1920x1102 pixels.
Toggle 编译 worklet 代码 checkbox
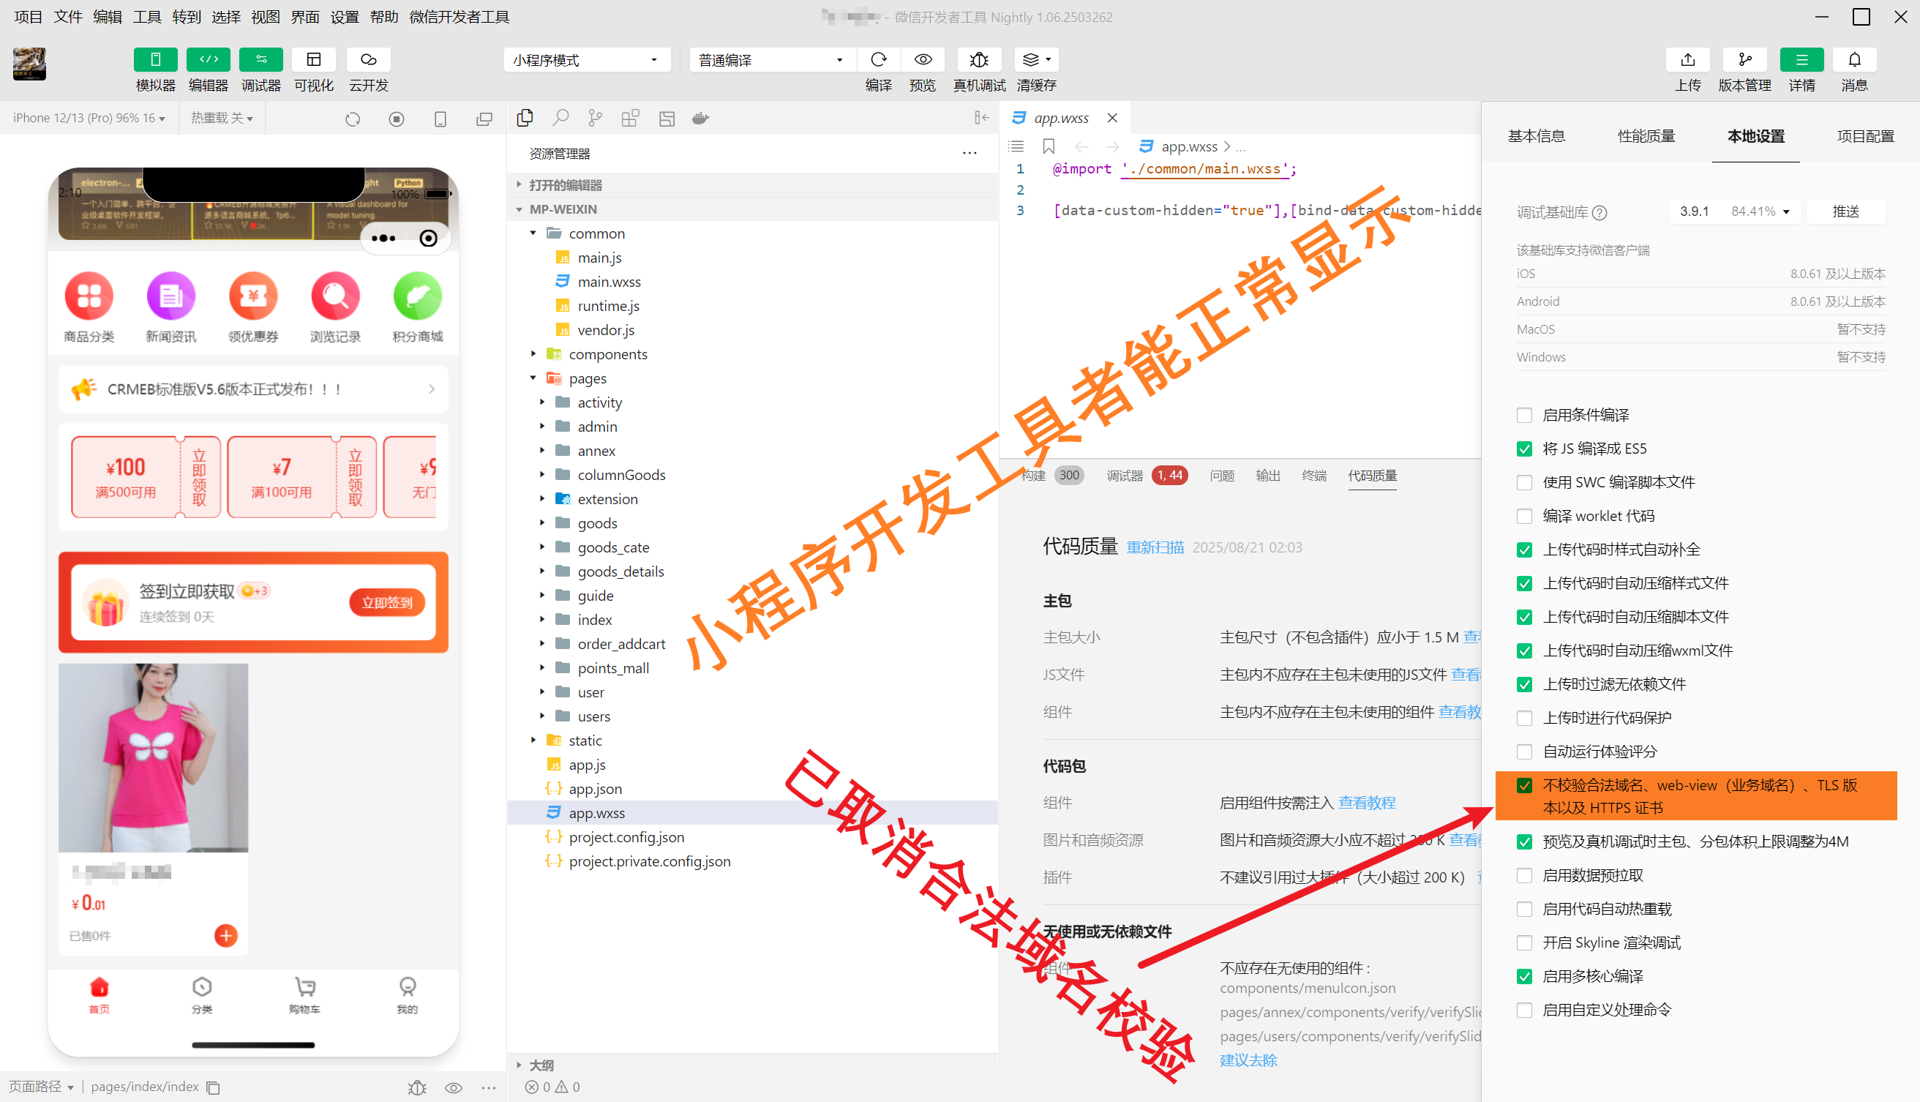click(1524, 515)
